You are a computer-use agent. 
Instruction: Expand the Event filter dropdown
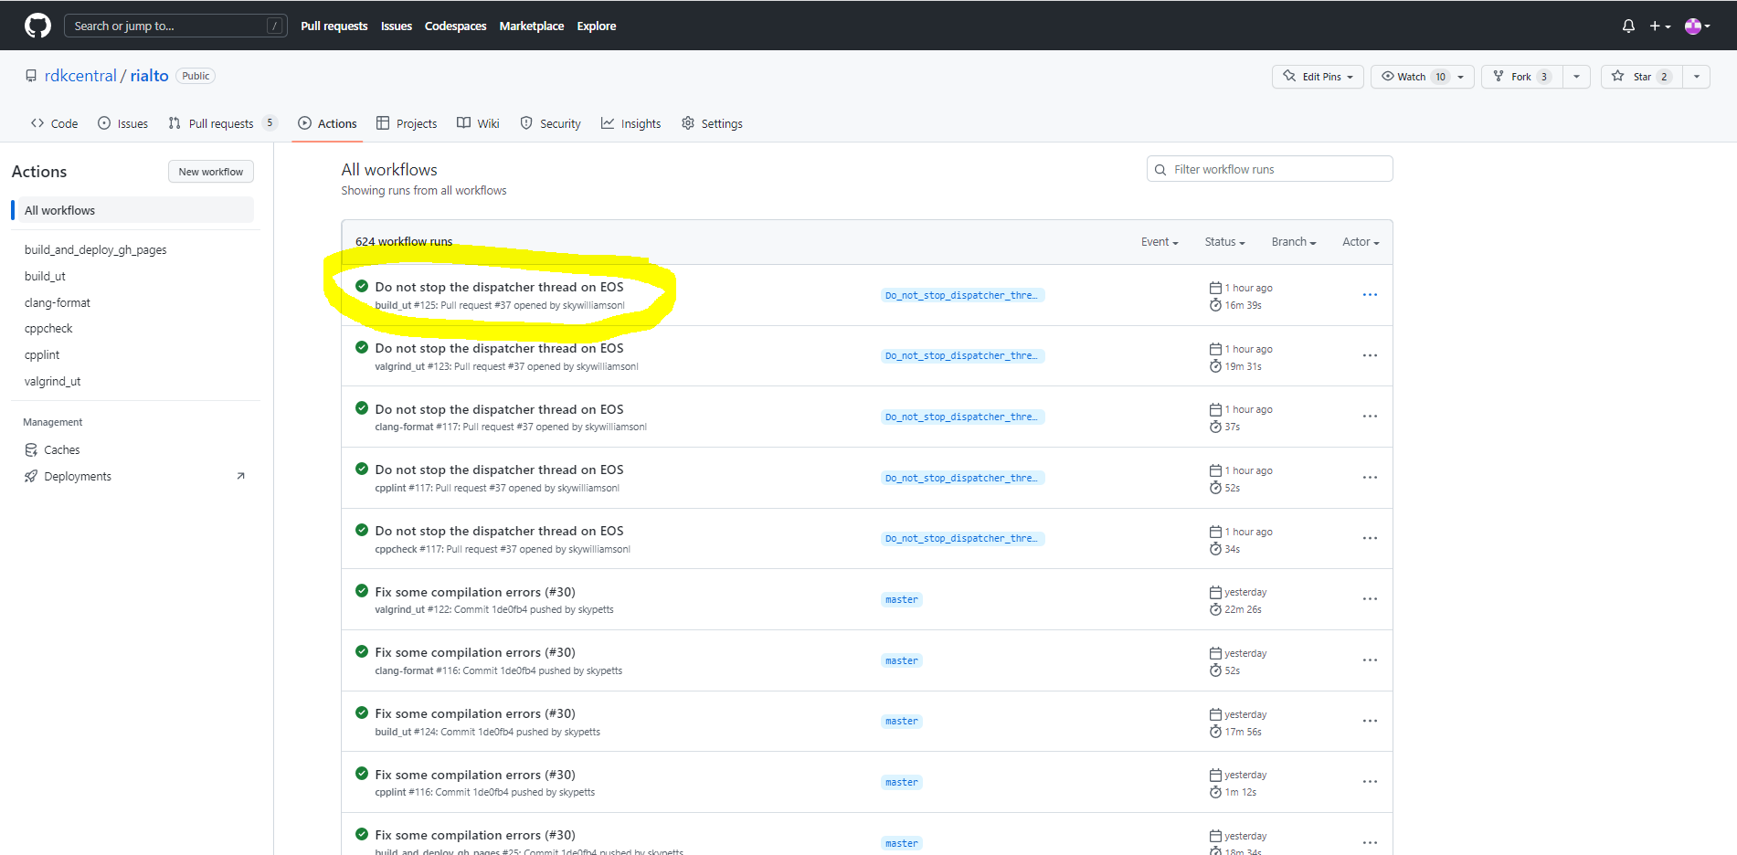(x=1159, y=242)
